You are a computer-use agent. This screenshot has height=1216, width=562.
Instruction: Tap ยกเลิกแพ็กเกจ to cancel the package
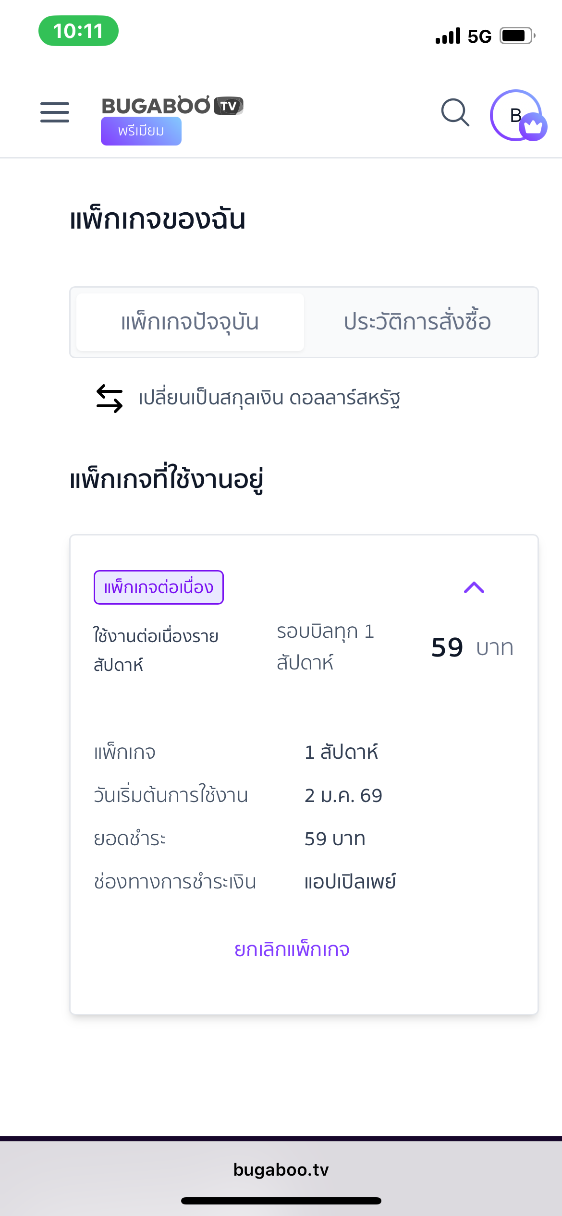(x=292, y=949)
